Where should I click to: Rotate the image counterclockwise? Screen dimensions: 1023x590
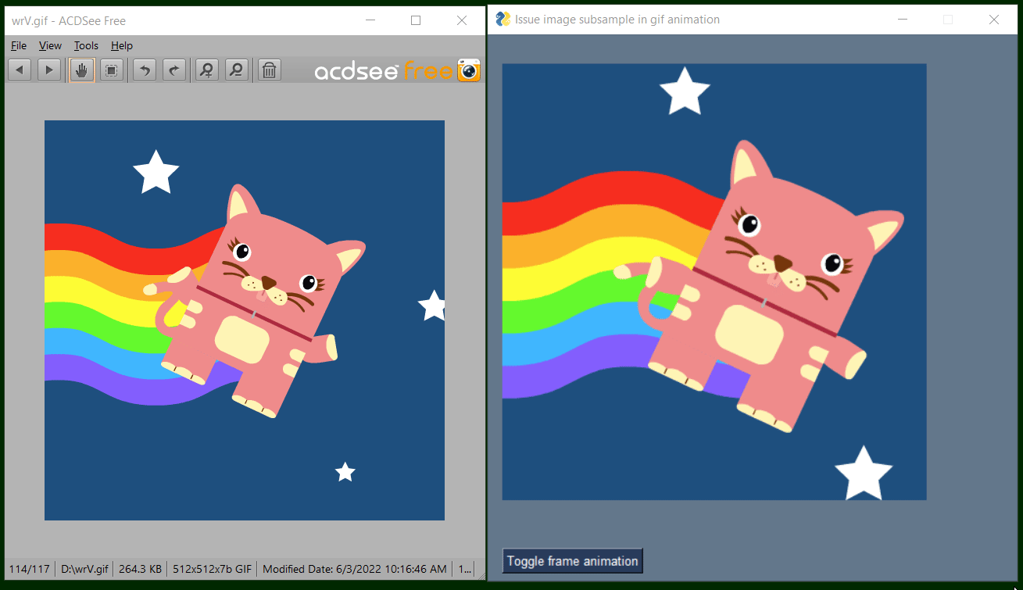pos(144,70)
